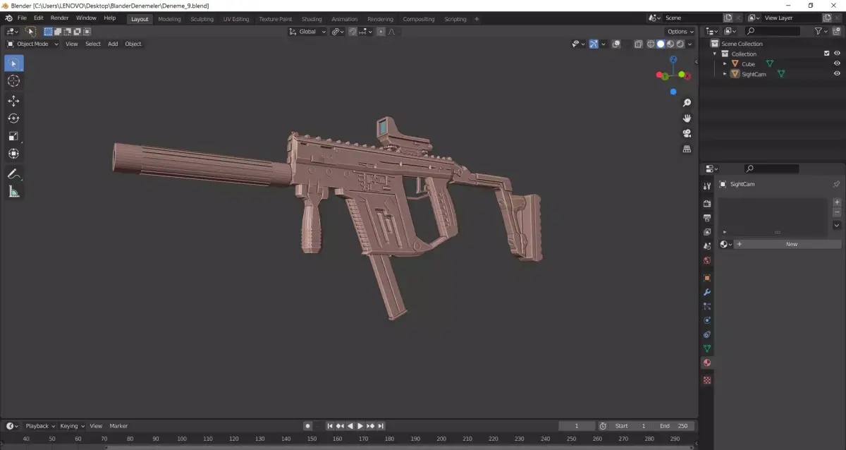The width and height of the screenshot is (846, 450).
Task: Switch to the Modeling workspace tab
Action: [x=169, y=19]
